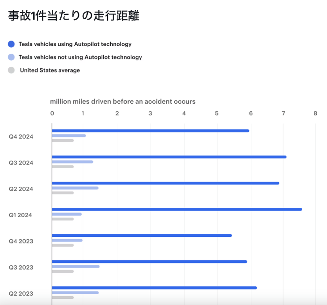Toggle 'United States average' legend label
The height and width of the screenshot is (305, 327).
point(50,71)
